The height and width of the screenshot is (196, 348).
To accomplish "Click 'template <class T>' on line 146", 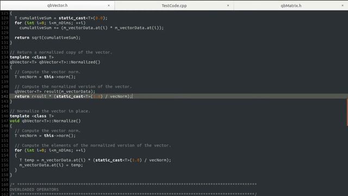I will [32, 116].
